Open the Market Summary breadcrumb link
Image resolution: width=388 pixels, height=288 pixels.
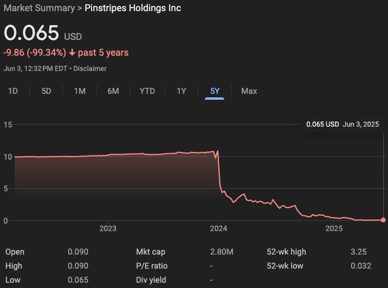(x=39, y=8)
